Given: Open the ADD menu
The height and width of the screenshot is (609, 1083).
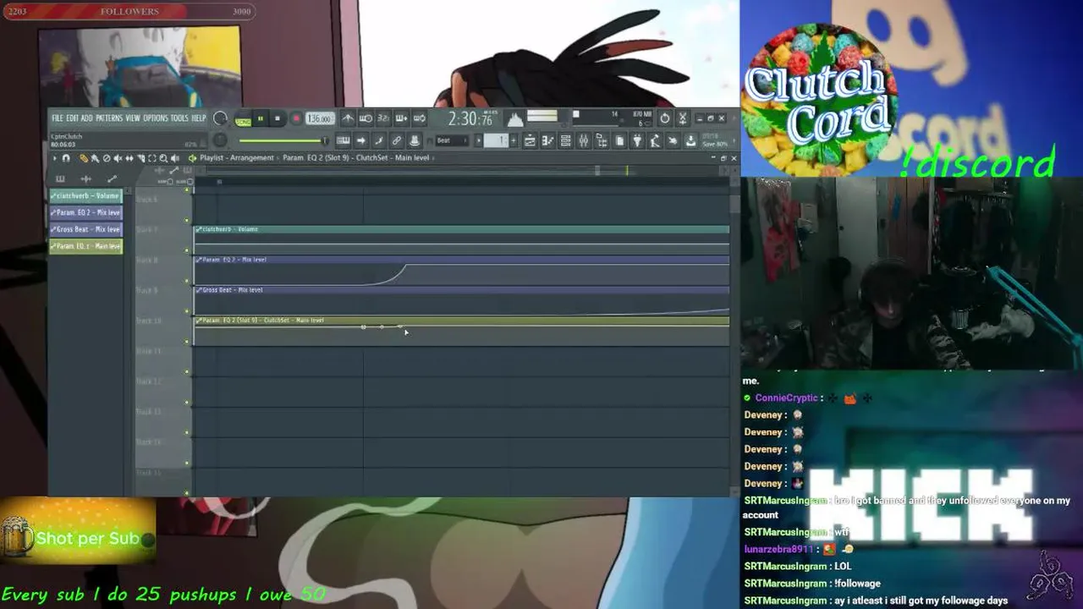Looking at the screenshot, I should [86, 118].
